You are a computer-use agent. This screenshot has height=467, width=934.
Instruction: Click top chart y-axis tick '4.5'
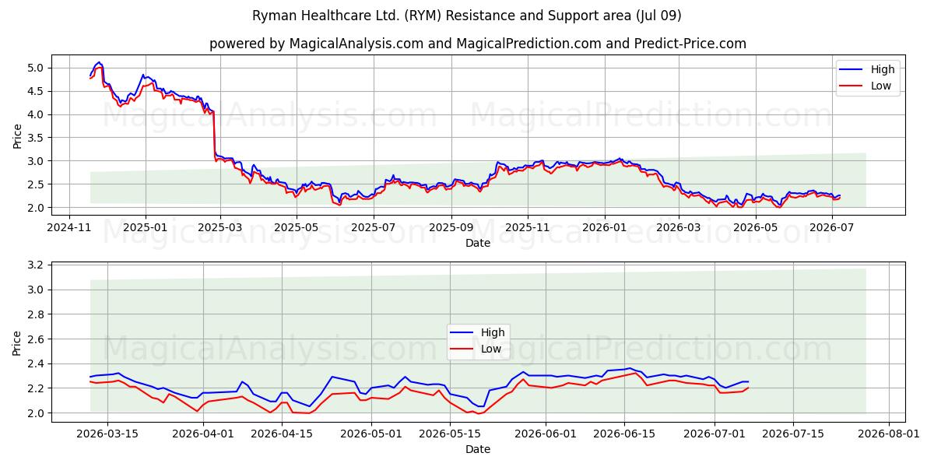[37, 91]
